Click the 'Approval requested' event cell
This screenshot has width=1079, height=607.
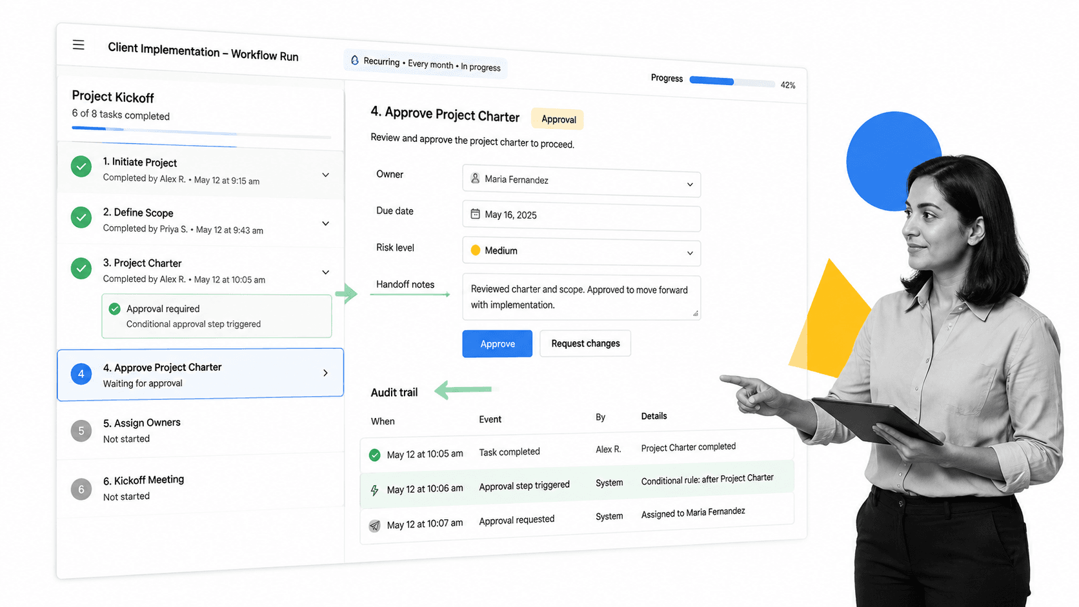pos(516,520)
